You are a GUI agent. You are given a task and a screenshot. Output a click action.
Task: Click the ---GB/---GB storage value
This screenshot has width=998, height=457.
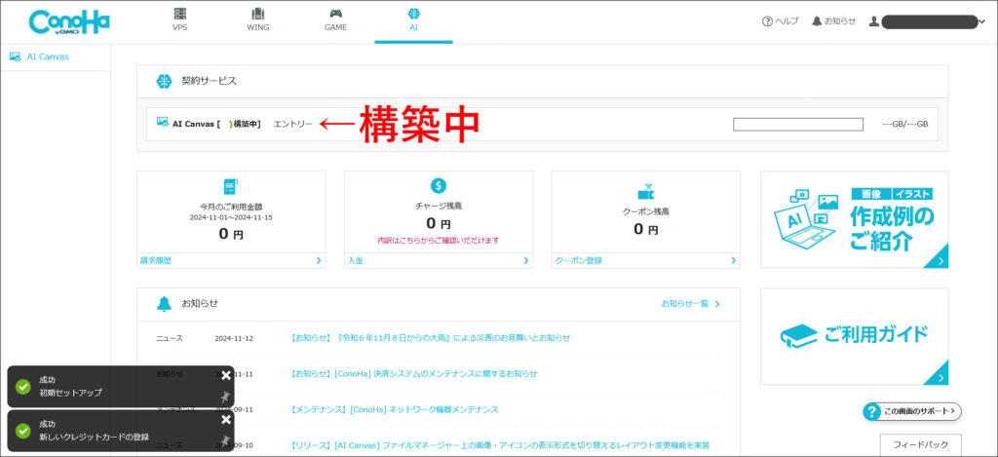(905, 124)
